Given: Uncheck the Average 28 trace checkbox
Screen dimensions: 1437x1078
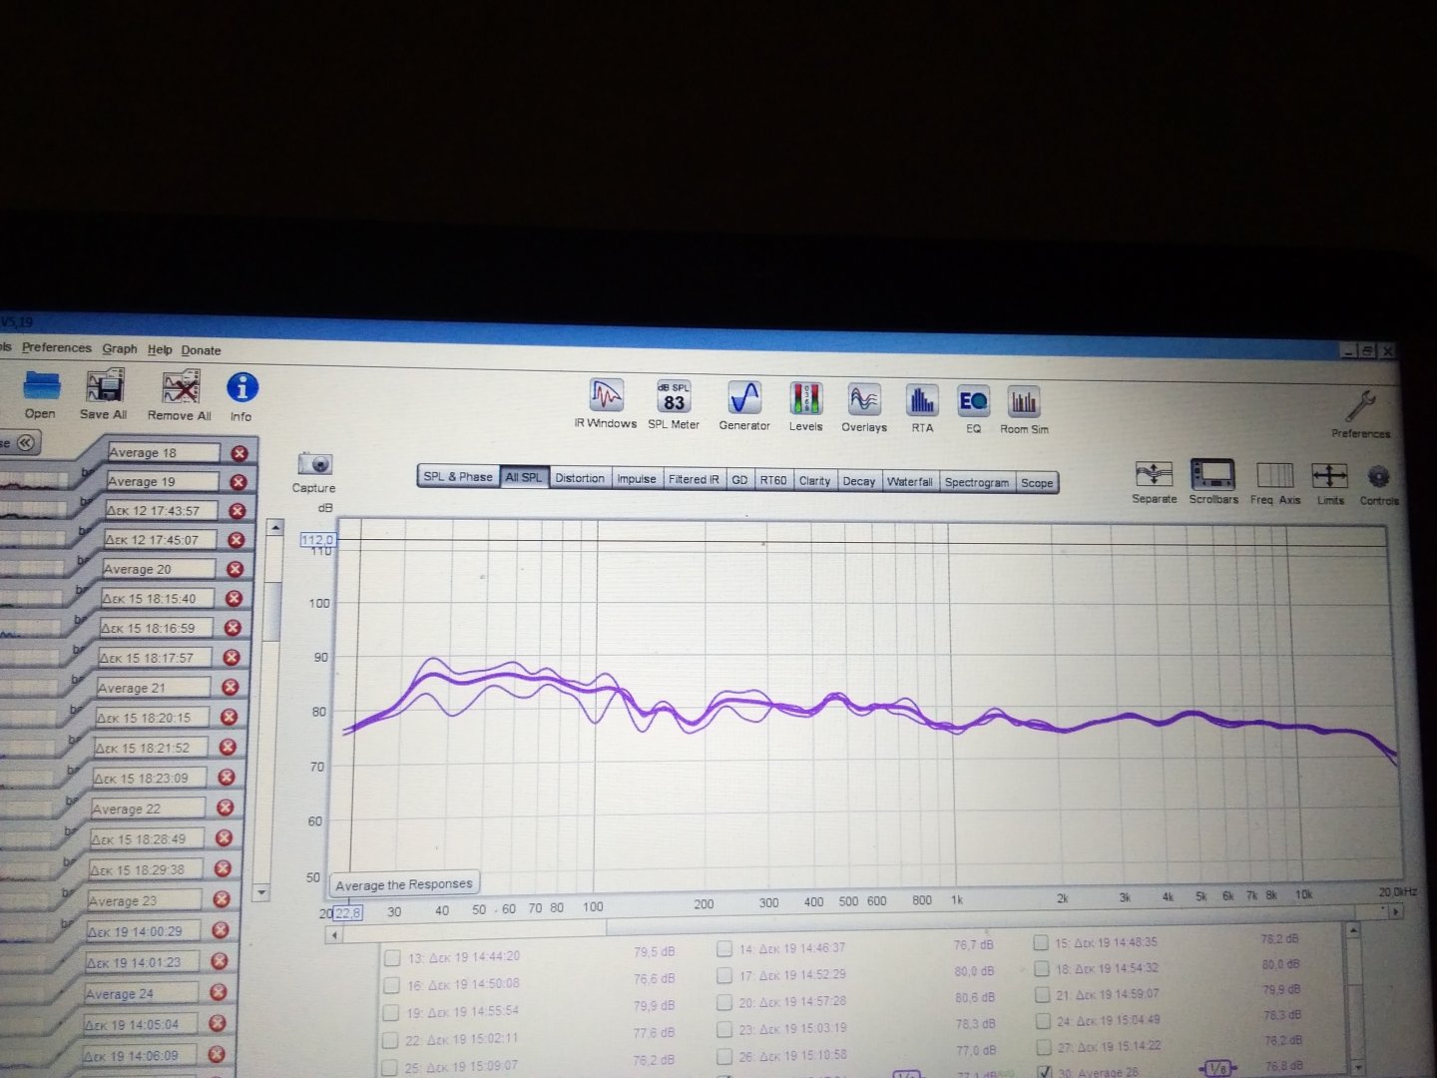Looking at the screenshot, I should pos(1044,1072).
